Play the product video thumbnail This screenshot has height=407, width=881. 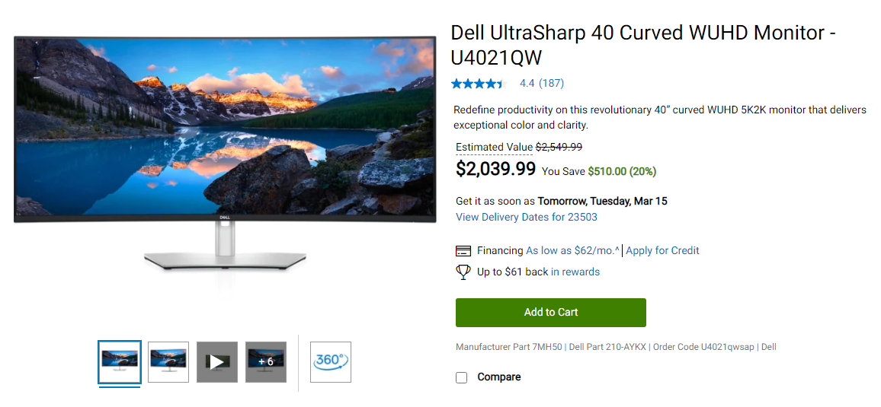pyautogui.click(x=217, y=362)
